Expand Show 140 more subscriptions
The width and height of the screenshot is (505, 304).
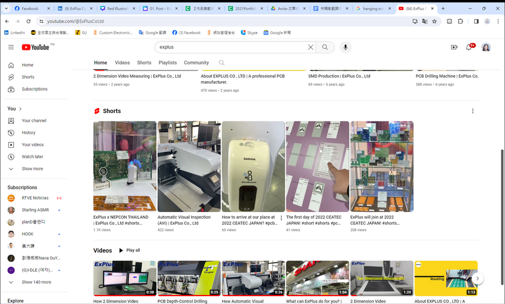pos(36,282)
